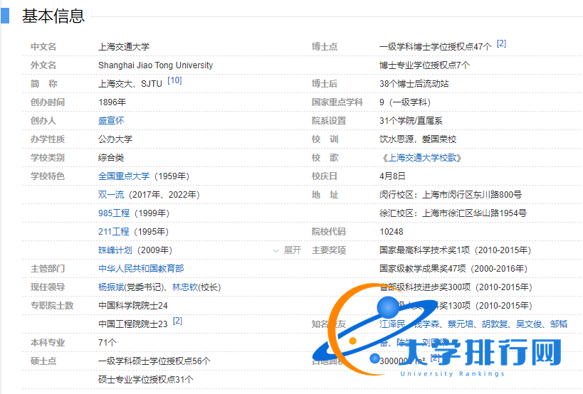The height and width of the screenshot is (394, 583).
Task: Select the 71个 undergraduate majors value
Action: click(107, 342)
